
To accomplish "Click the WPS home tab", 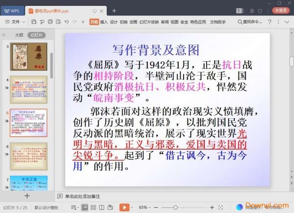I will pyautogui.click(x=12, y=11).
